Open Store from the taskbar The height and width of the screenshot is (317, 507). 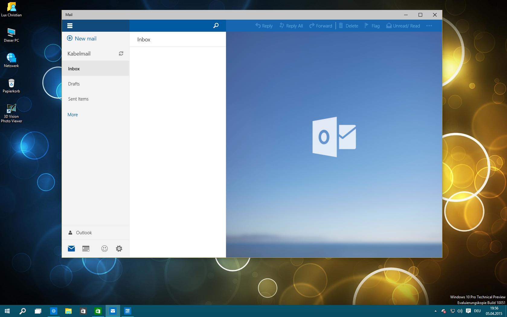(x=83, y=311)
